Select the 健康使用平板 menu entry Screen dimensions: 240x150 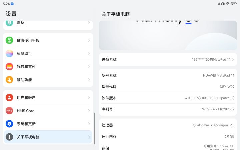click(48, 40)
